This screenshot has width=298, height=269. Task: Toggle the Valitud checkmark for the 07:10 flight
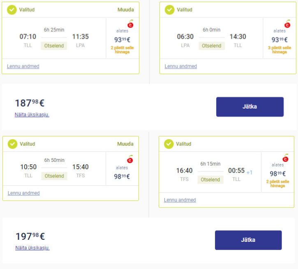tap(12, 10)
